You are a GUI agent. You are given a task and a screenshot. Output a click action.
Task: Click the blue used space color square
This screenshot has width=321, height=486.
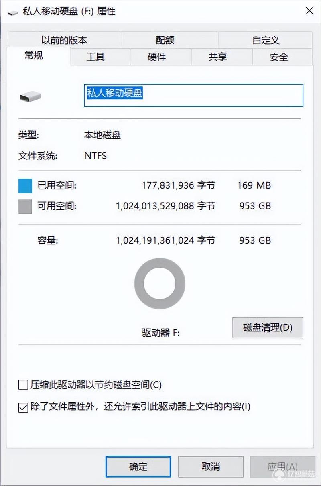(x=25, y=186)
